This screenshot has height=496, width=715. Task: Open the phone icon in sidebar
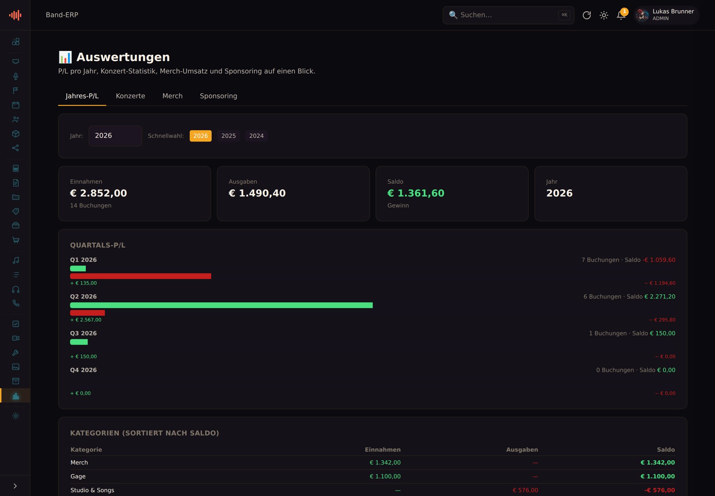[15, 303]
